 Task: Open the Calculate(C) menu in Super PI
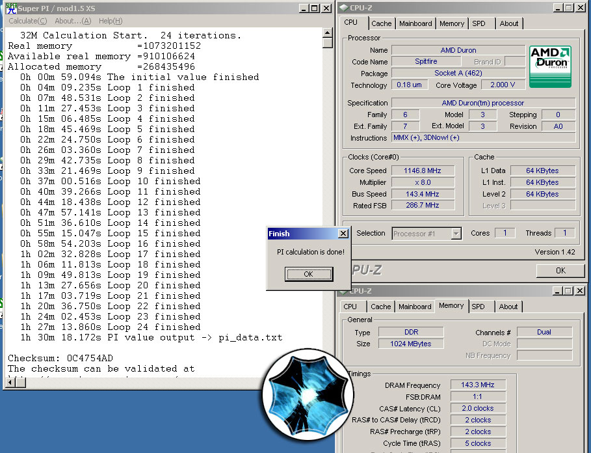point(28,21)
